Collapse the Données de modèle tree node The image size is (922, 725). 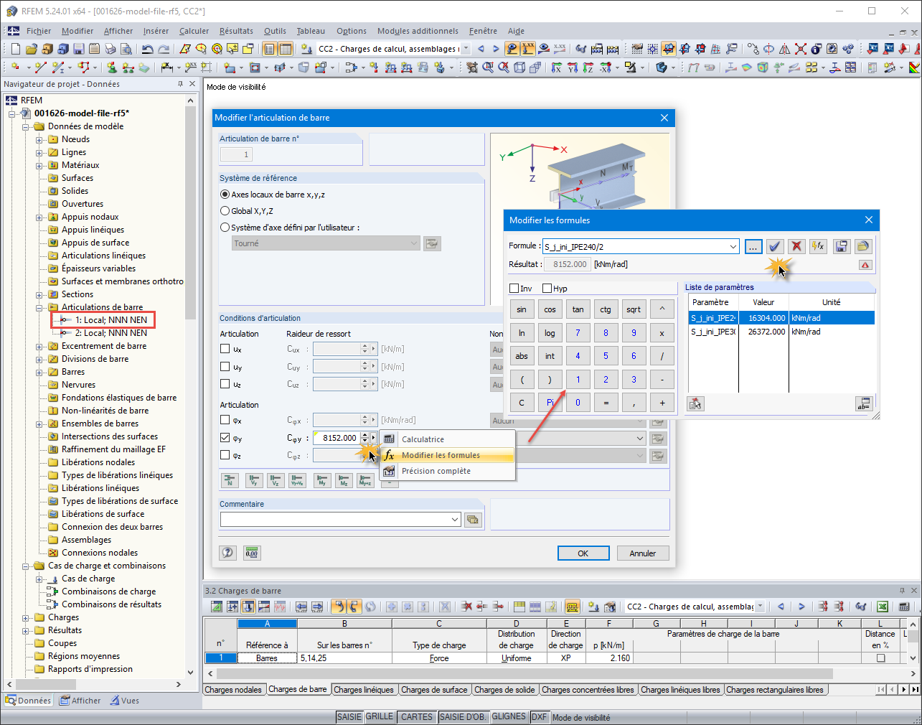click(26, 126)
